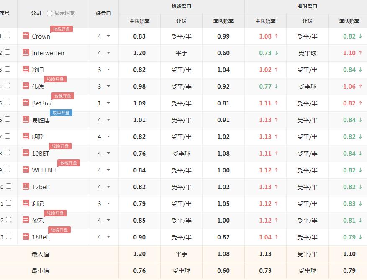The image size is (367, 280).
Task: Click the red 主 icon beside WELLBET
Action: click(26, 170)
